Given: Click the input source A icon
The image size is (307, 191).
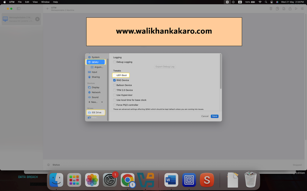Looking at the screenshot, I should coord(240,2).
